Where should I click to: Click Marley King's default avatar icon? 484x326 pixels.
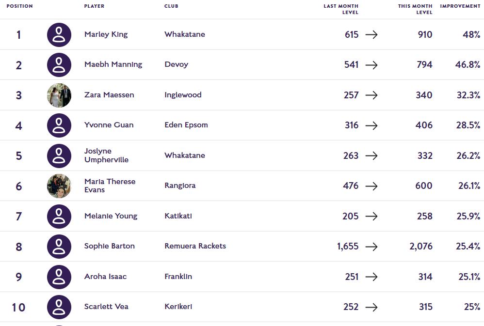click(59, 35)
